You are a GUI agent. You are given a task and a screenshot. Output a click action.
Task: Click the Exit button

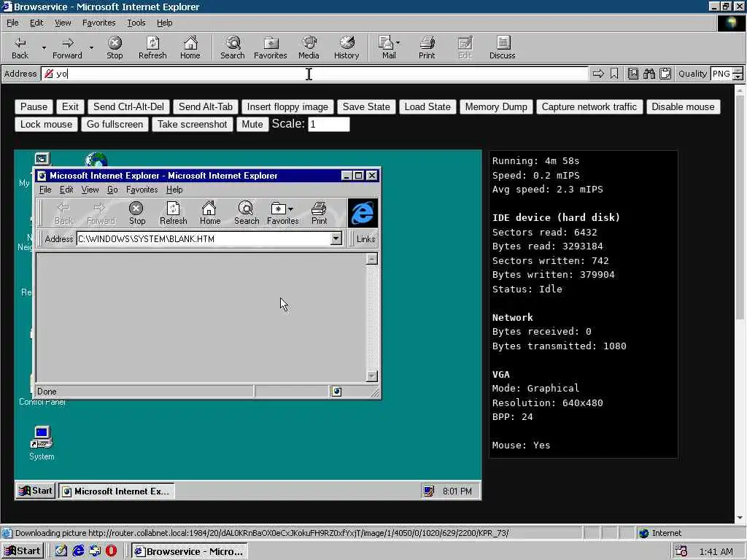pyautogui.click(x=70, y=106)
